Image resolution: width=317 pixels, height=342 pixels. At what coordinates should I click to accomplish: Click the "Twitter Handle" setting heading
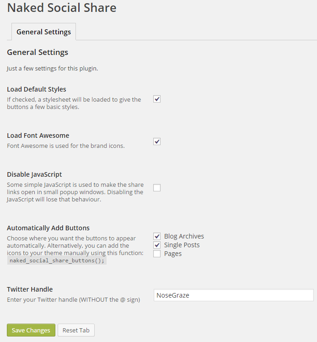click(x=30, y=289)
